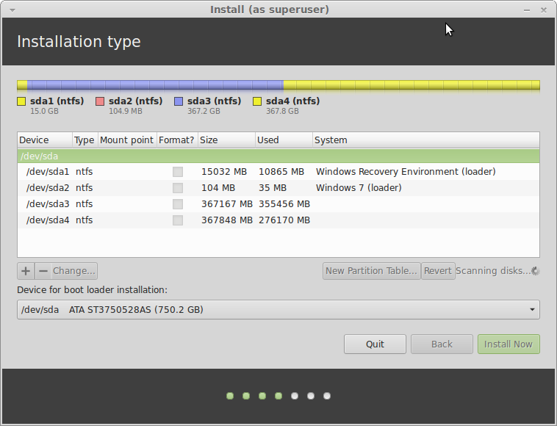Click the Windows 7 (loader) text

click(359, 188)
